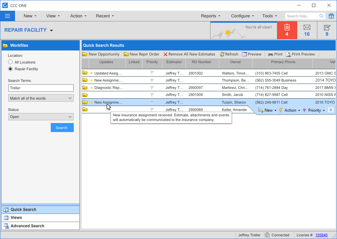Open folder icon for Martinez row
337x239 pixels.
(x=85, y=88)
